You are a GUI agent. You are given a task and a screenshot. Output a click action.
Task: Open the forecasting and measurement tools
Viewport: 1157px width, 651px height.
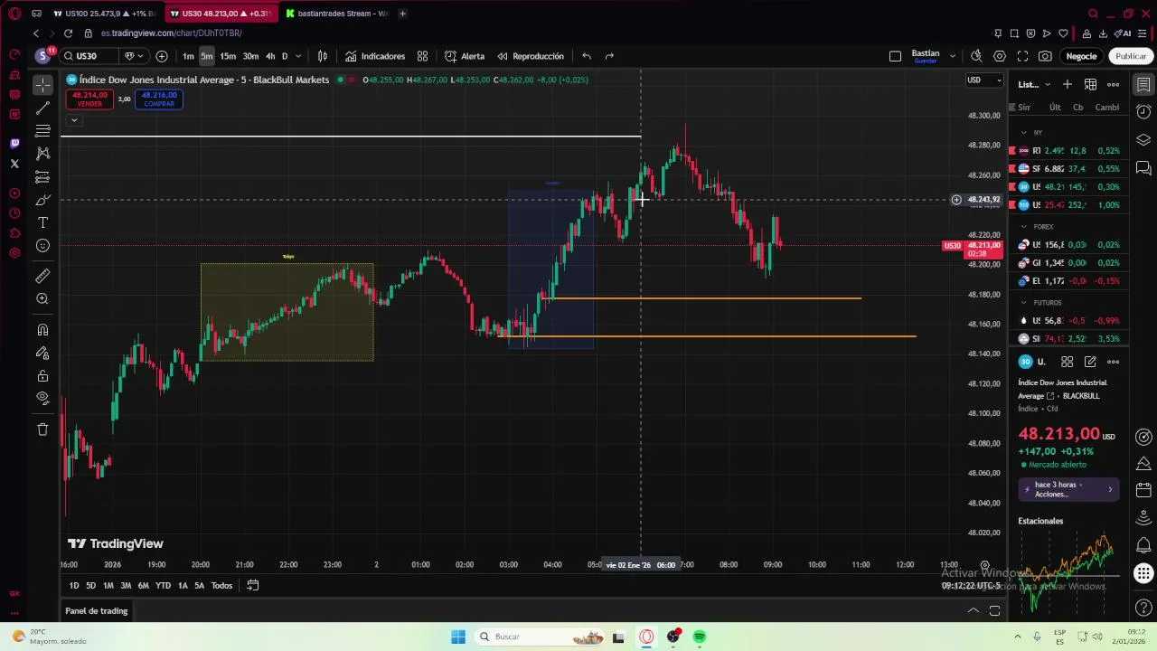42,177
